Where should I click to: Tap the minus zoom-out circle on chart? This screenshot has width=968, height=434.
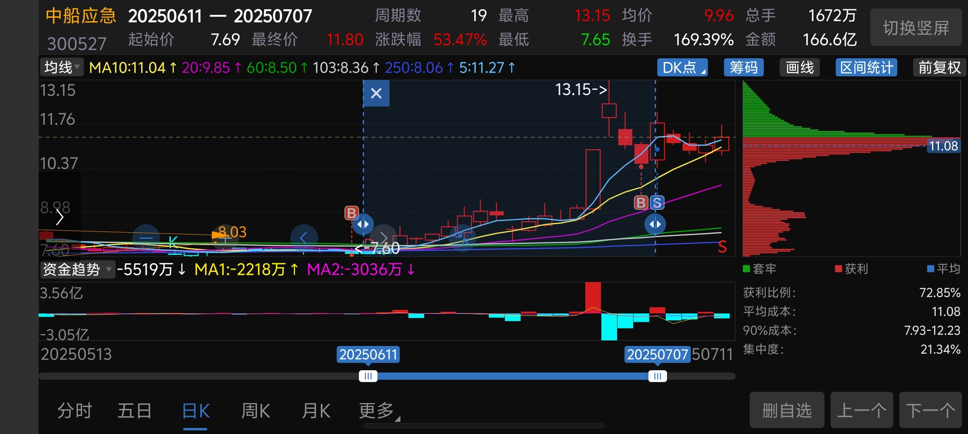146,238
